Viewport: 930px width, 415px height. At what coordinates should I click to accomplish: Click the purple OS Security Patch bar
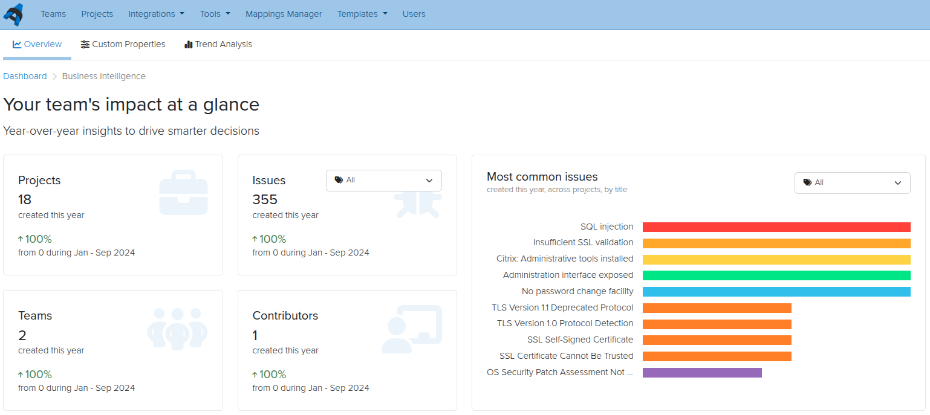[701, 373]
